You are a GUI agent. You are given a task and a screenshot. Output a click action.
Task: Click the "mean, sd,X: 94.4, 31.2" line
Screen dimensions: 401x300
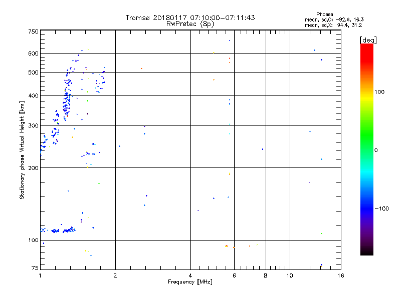click(x=333, y=25)
